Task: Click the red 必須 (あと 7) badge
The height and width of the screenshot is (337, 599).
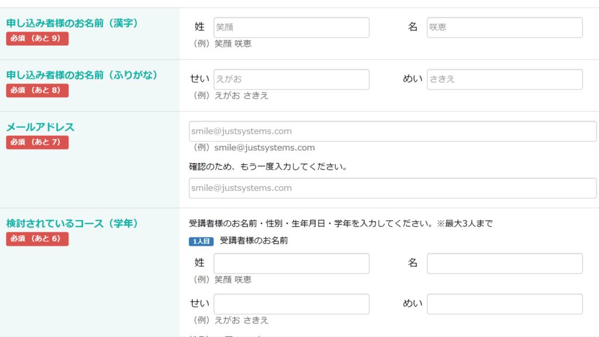Action: (37, 142)
